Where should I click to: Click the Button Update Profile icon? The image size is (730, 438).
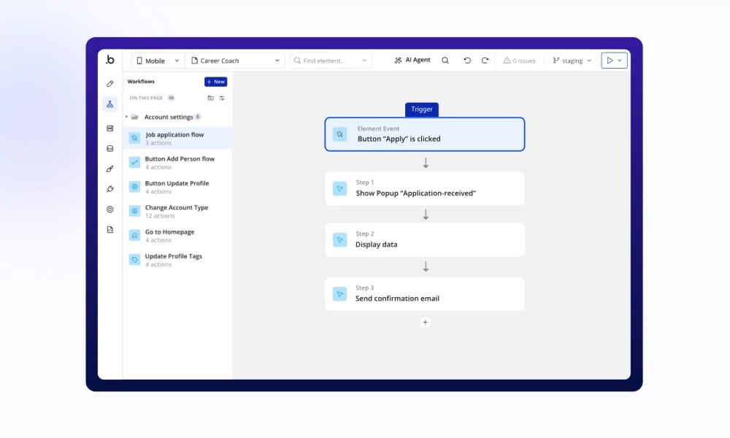point(134,187)
